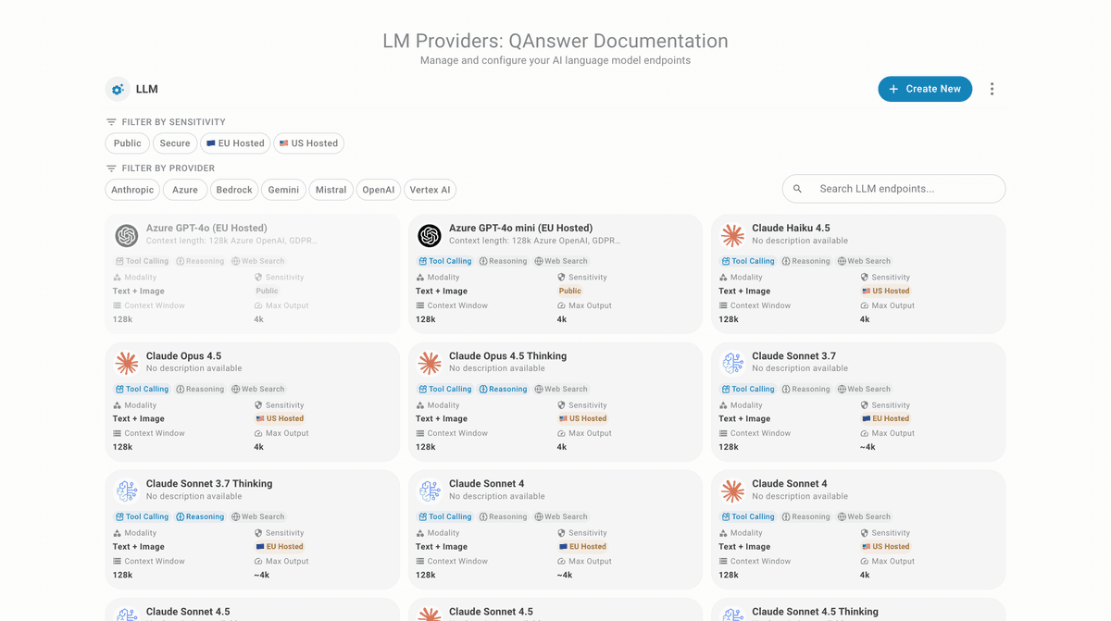The width and height of the screenshot is (1111, 621).
Task: Click US Hosted tag on Claude Opus 4.5
Action: 280,418
